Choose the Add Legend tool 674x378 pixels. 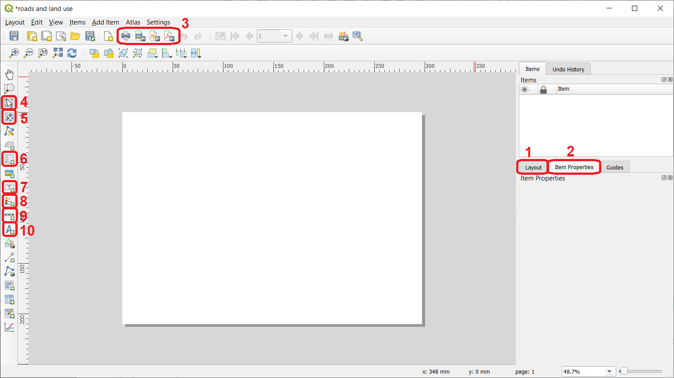pos(9,201)
